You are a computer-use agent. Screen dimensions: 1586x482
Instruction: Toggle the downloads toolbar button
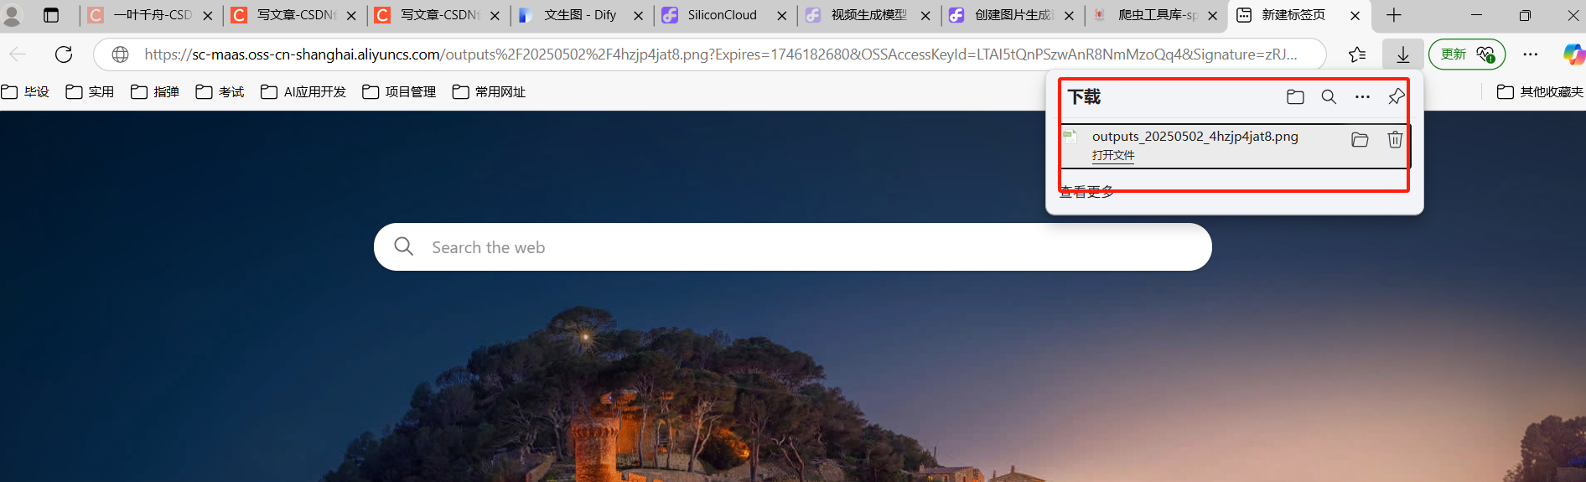(x=1402, y=54)
